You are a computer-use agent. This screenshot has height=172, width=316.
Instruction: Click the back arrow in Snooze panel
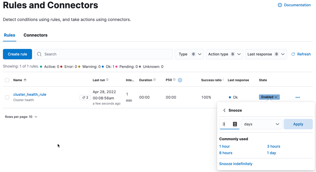click(224, 110)
